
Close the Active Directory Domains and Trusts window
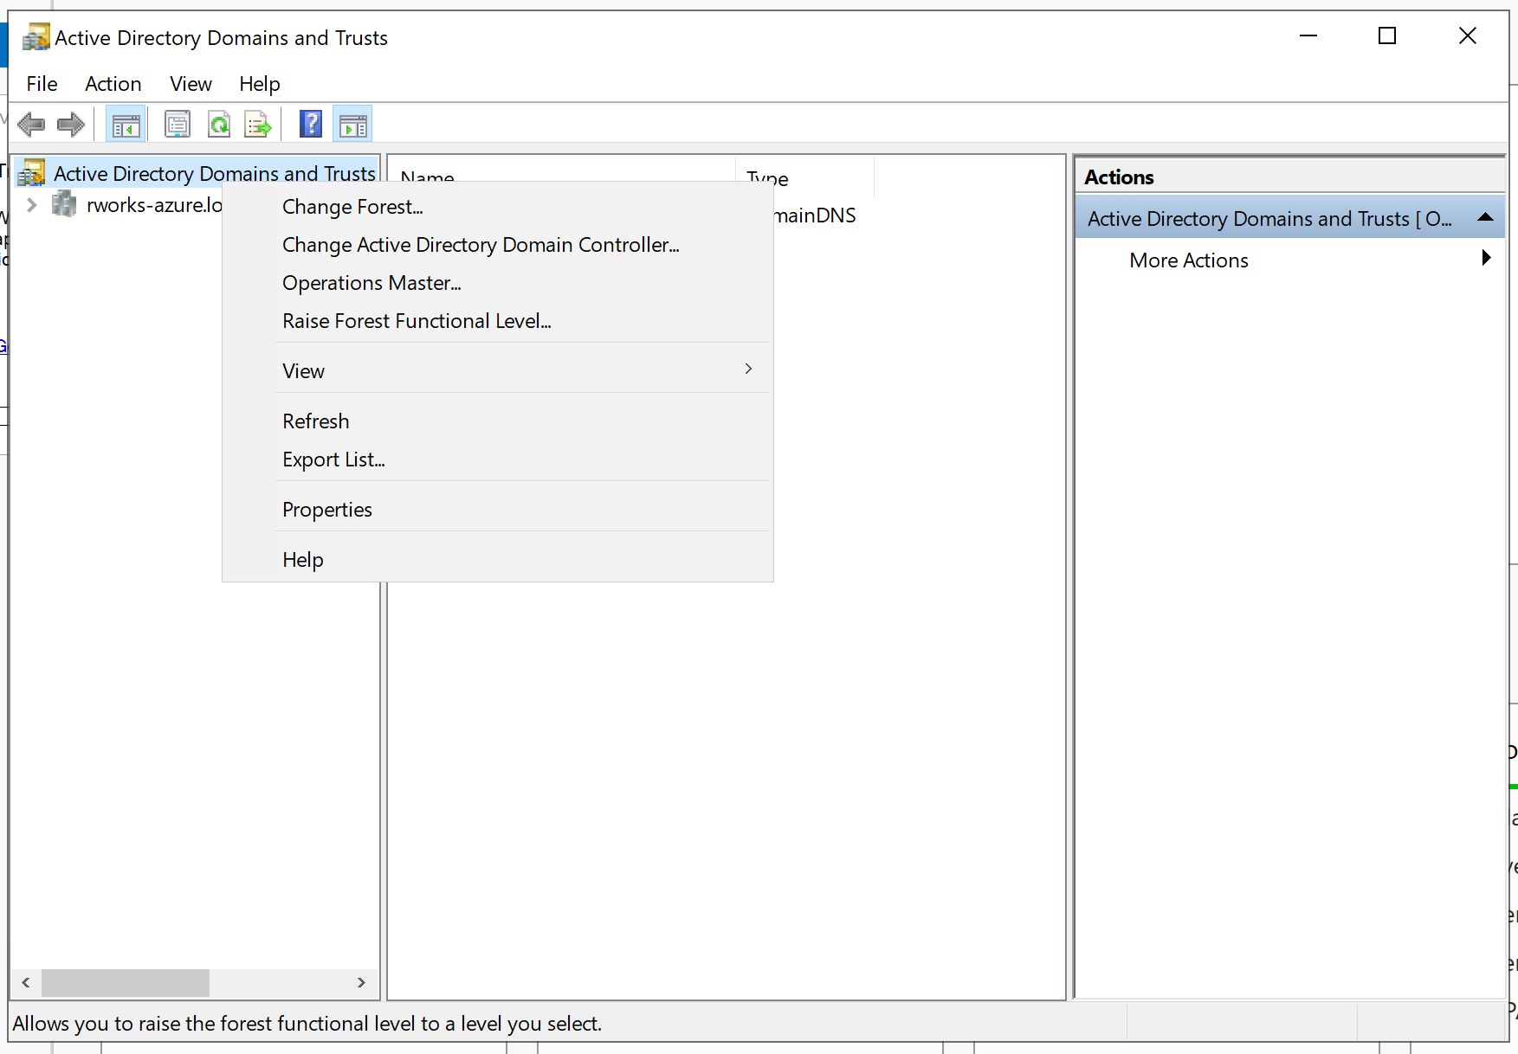point(1467,35)
